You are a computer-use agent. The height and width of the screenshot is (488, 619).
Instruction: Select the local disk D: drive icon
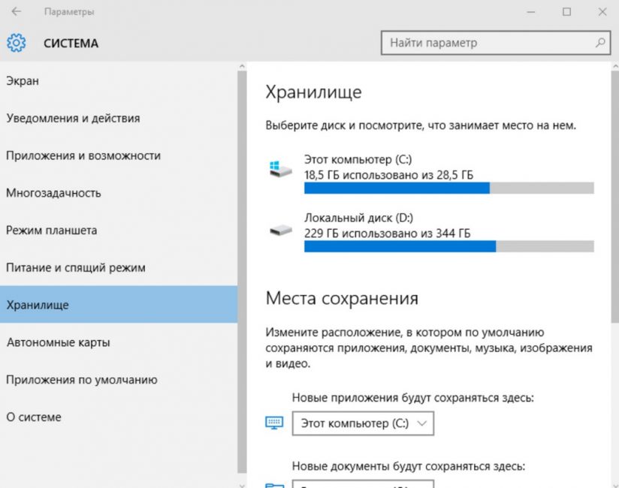(x=280, y=230)
